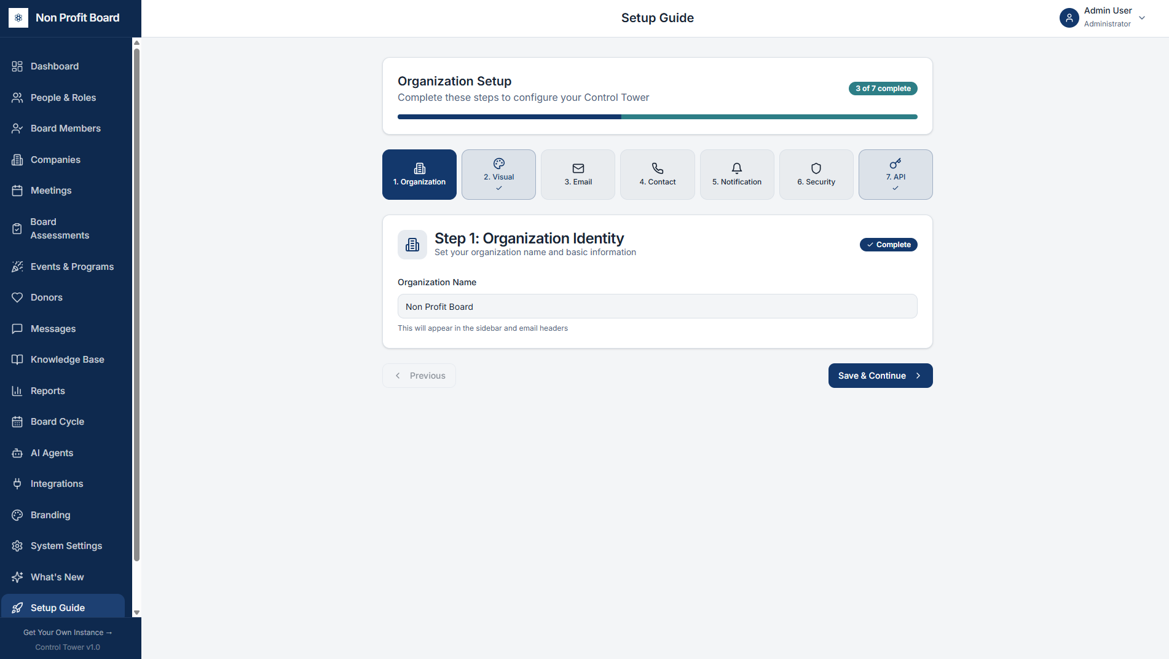The height and width of the screenshot is (659, 1169).
Task: Open the Get Your Own Instance link
Action: [x=68, y=633]
